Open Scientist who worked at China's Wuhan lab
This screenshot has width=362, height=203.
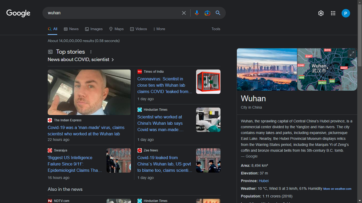[160, 123]
